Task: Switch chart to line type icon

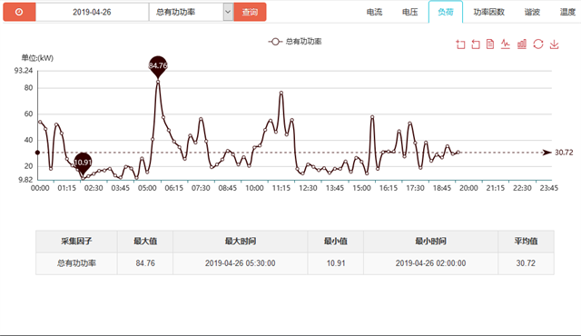Action: pos(506,44)
